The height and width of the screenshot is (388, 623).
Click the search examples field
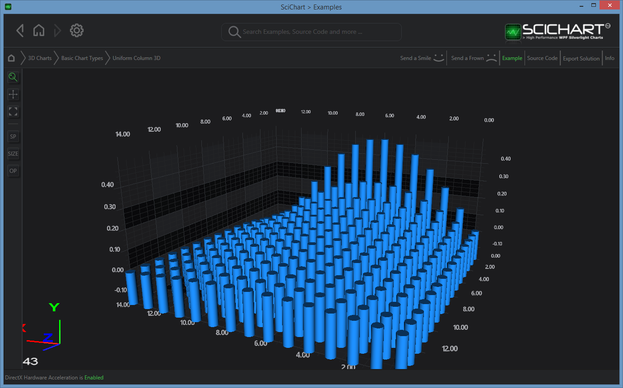point(311,32)
